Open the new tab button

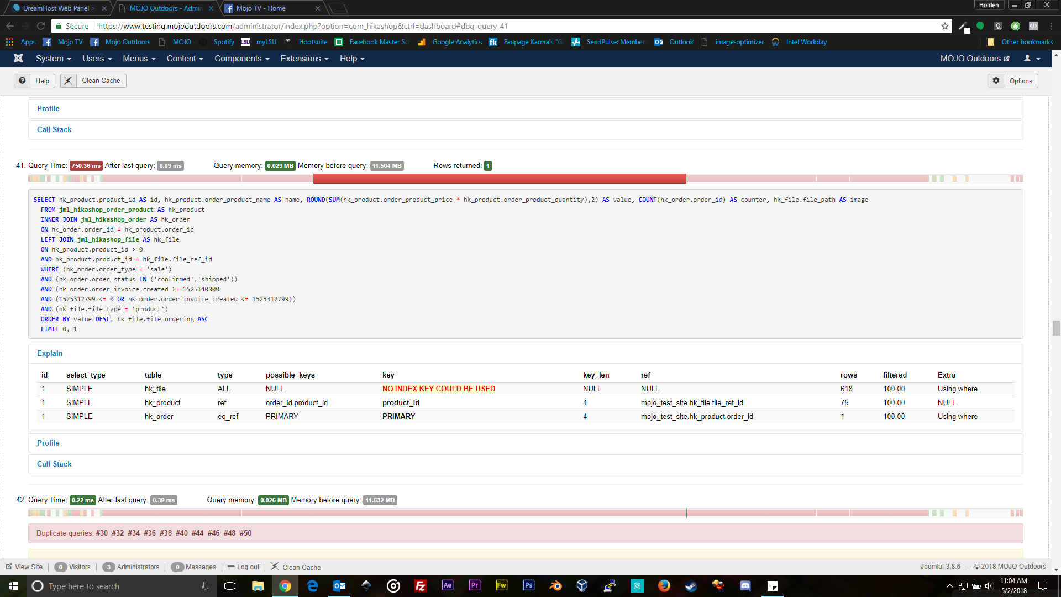coord(338,8)
